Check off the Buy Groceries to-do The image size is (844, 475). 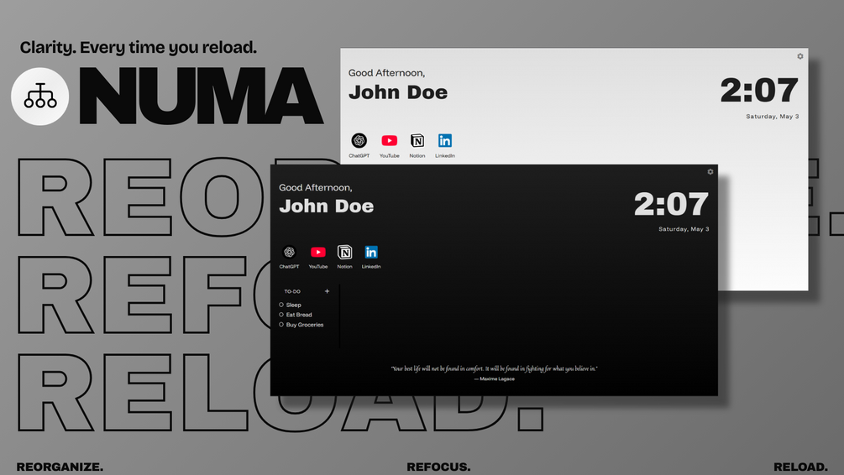click(x=281, y=325)
